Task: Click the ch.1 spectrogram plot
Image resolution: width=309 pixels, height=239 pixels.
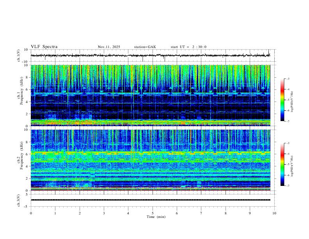Action: [151, 95]
